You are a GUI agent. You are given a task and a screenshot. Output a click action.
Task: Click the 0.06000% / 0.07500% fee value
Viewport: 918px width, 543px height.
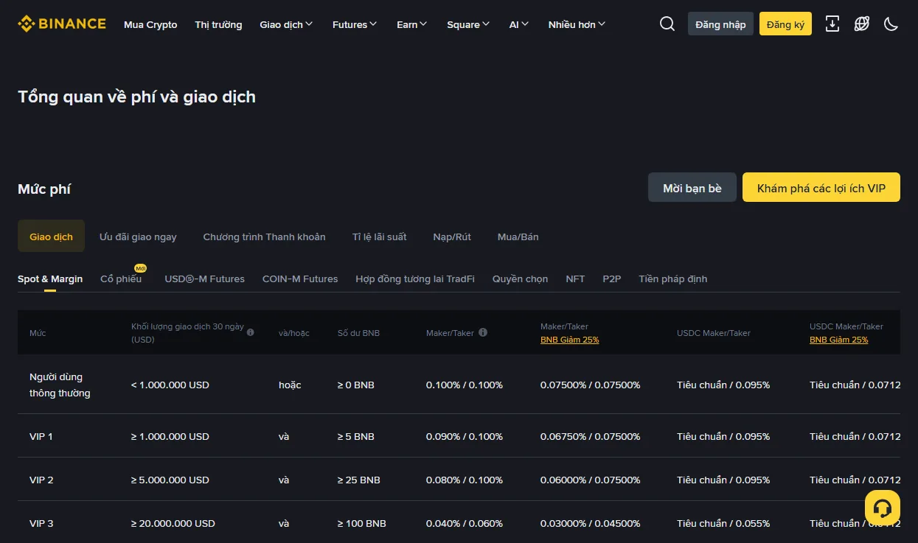point(591,480)
